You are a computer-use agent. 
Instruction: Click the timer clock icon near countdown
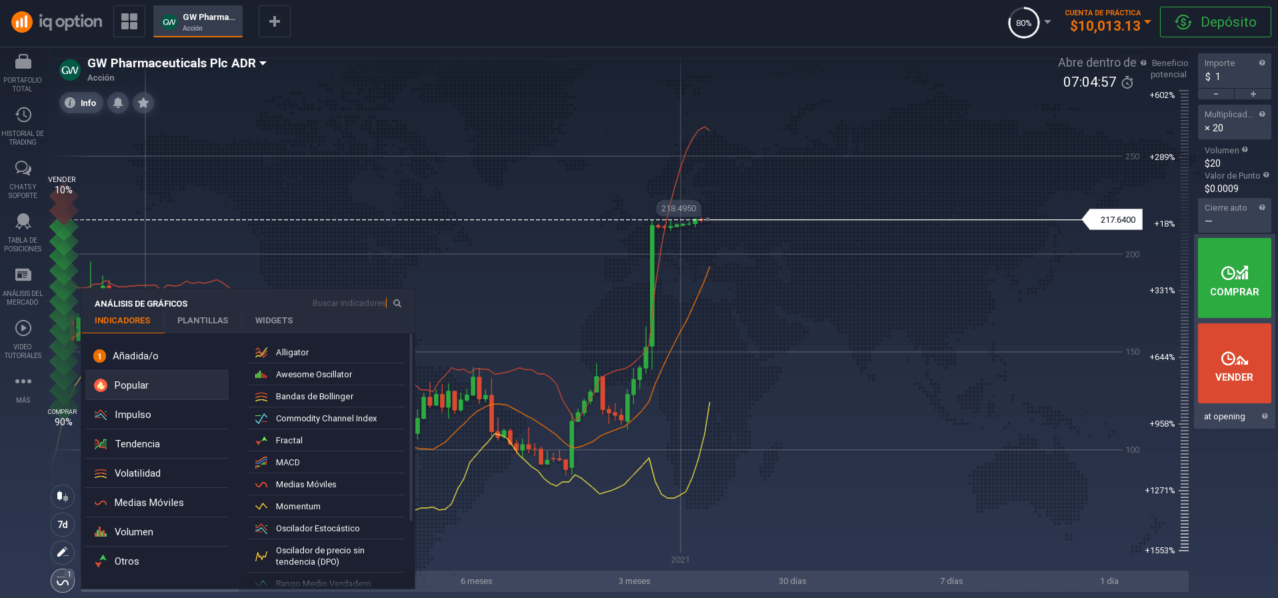[x=1127, y=82]
